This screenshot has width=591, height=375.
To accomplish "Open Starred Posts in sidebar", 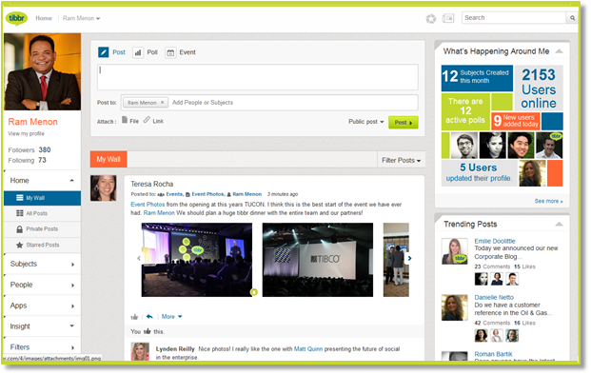I will 42,246.
